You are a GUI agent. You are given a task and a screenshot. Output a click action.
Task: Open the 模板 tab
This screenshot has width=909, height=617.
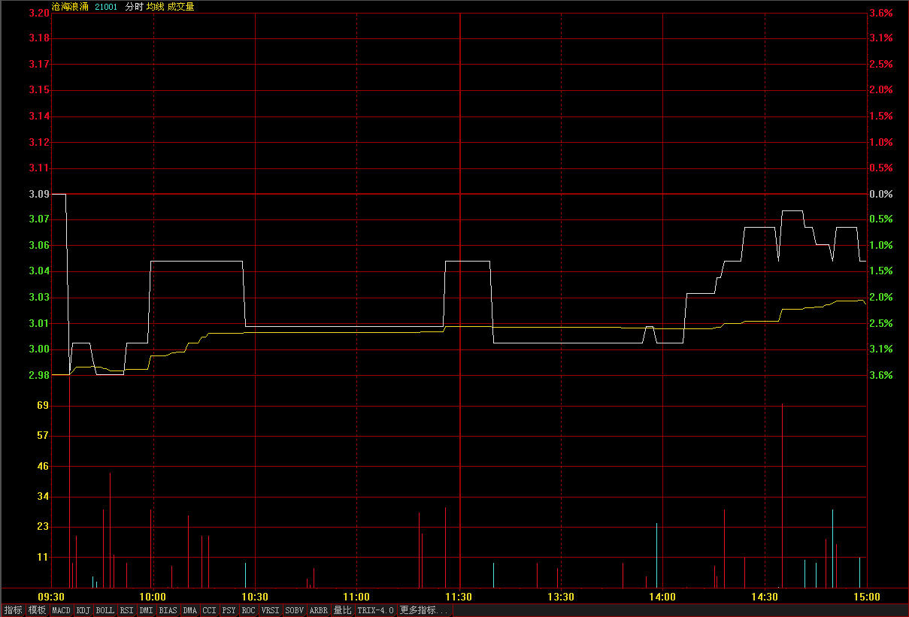(38, 610)
